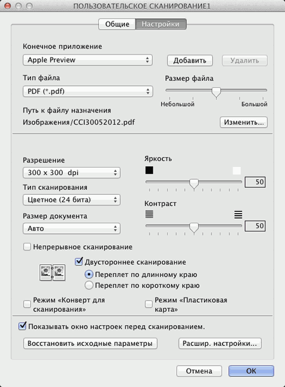This screenshot has height=387, width=285.
Task: Open the Apple Preview application dropdown
Action: point(88,60)
